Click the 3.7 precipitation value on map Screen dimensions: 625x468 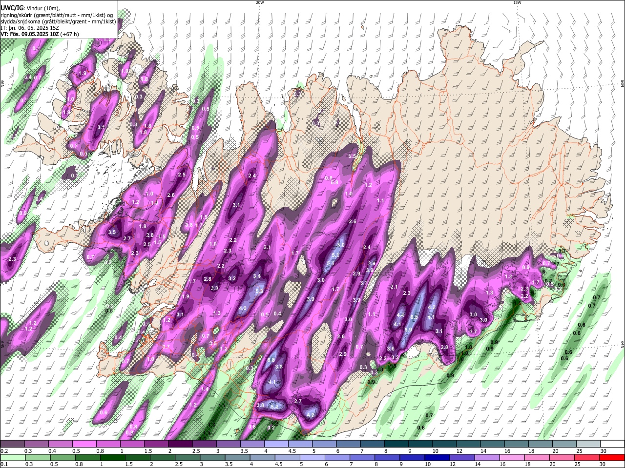[x=364, y=283]
